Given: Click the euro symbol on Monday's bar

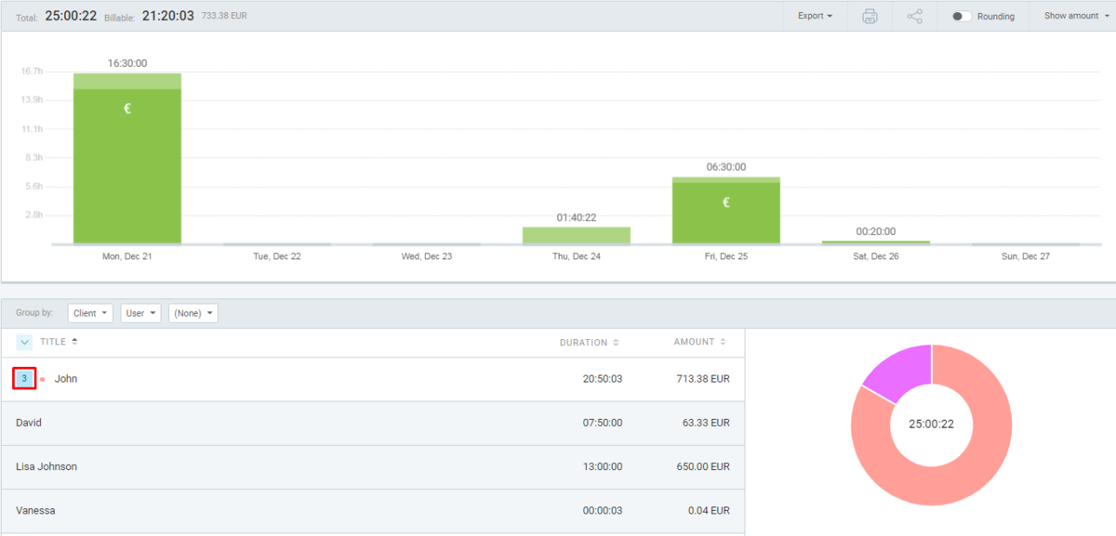Looking at the screenshot, I should pyautogui.click(x=127, y=109).
